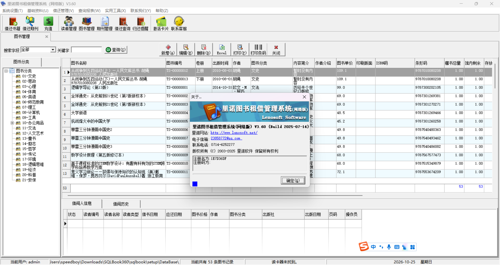Click the Sogou IME microphone icon

pyautogui.click(x=389, y=247)
